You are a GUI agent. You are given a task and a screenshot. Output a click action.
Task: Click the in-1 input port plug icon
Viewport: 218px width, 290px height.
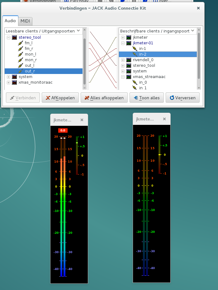click(135, 49)
